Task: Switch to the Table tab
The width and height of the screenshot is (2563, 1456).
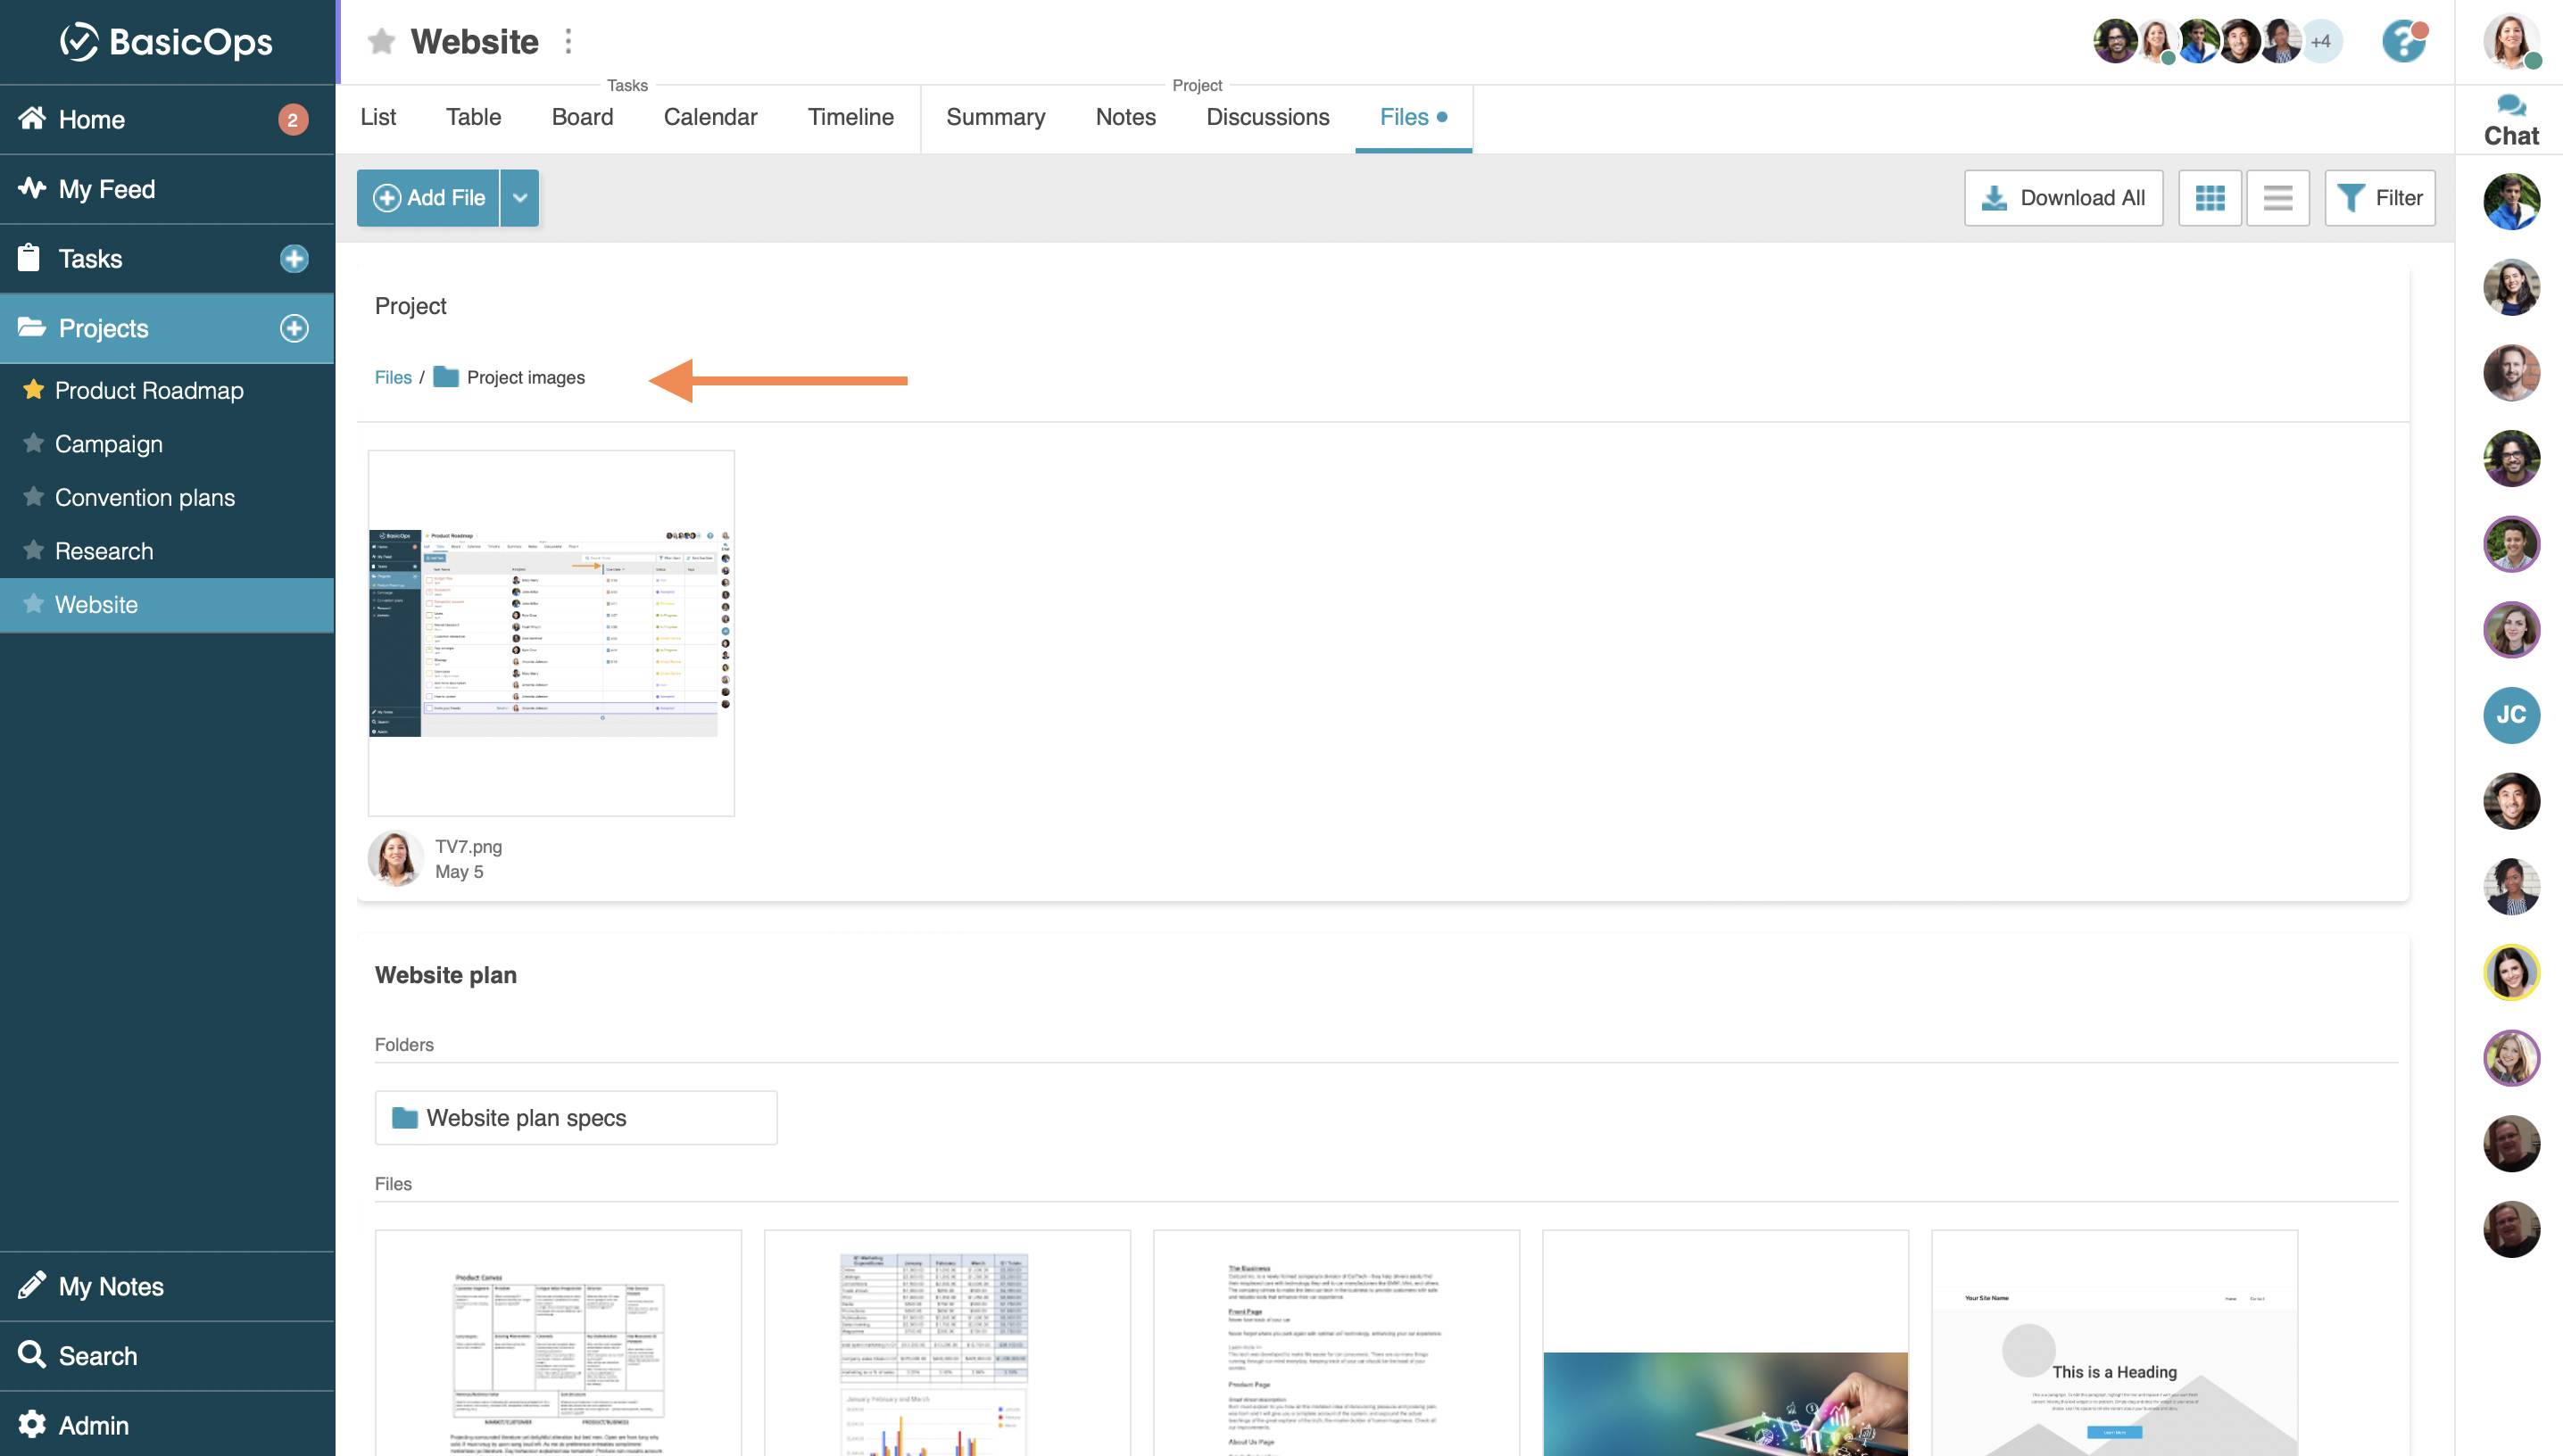Action: [473, 117]
